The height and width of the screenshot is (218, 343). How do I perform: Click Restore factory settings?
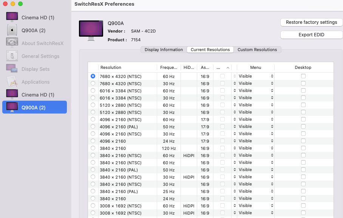click(x=312, y=22)
